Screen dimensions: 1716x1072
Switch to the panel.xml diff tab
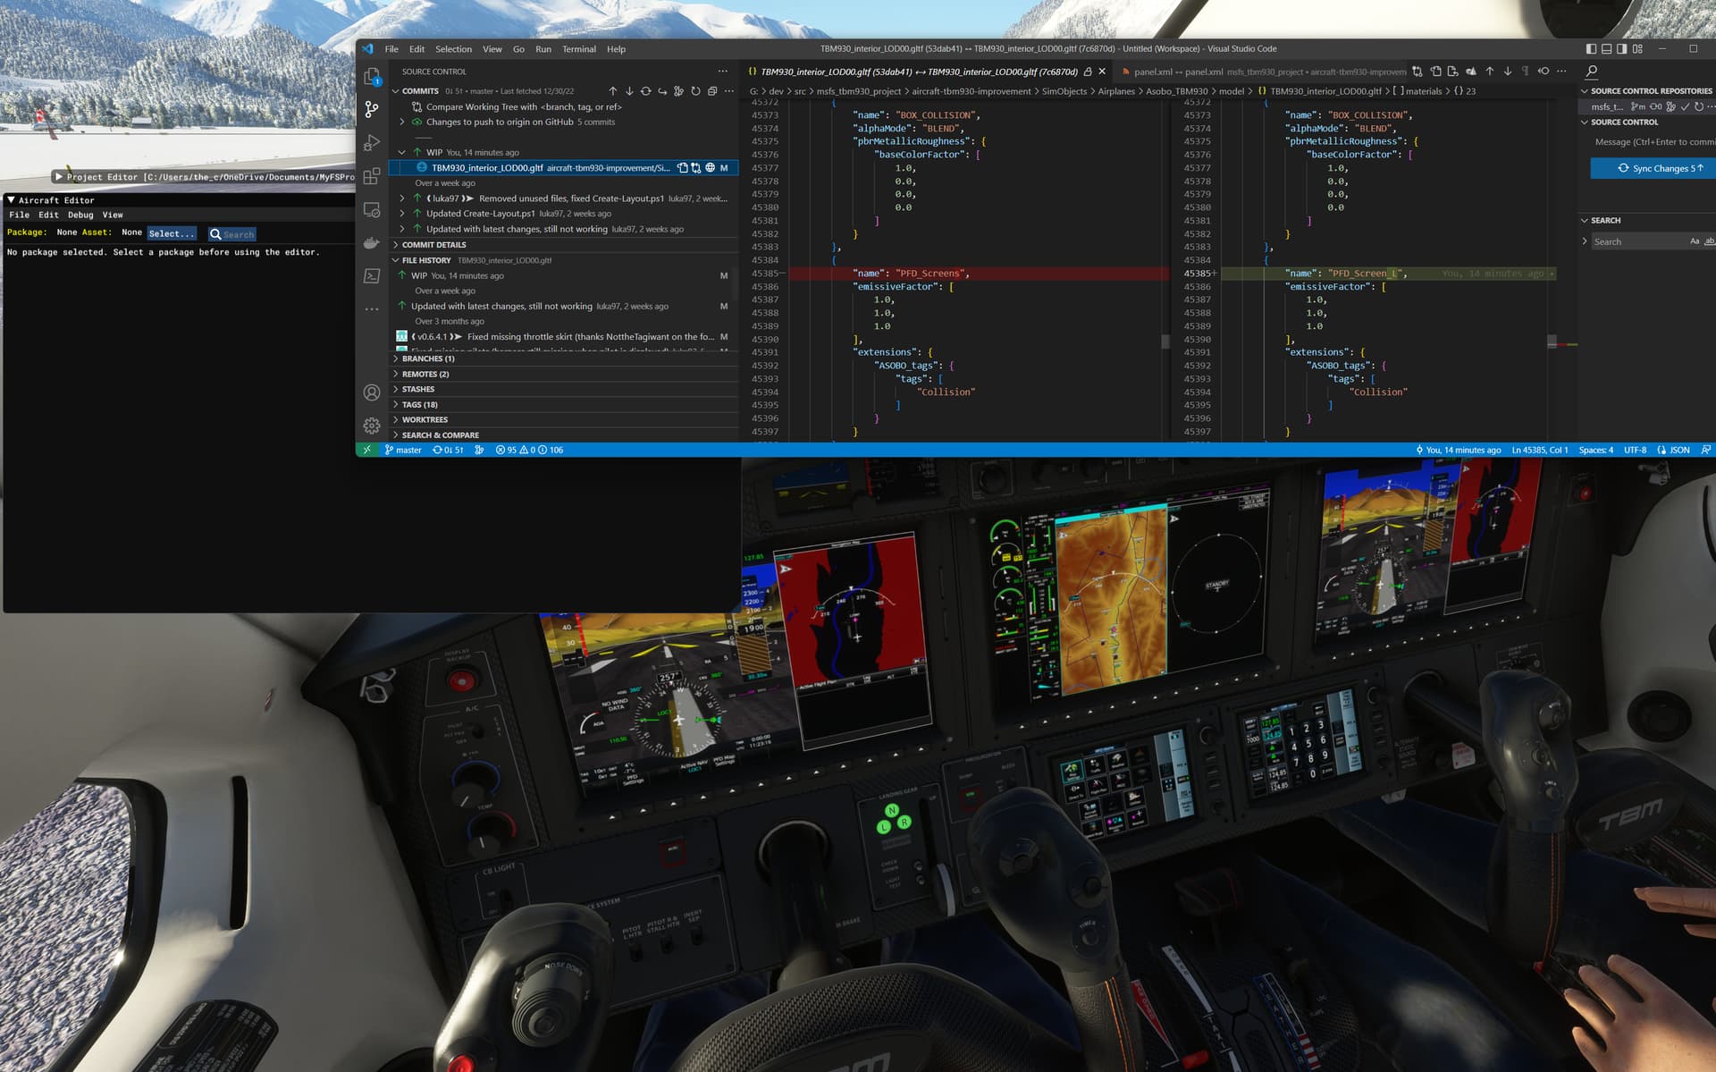[1261, 72]
